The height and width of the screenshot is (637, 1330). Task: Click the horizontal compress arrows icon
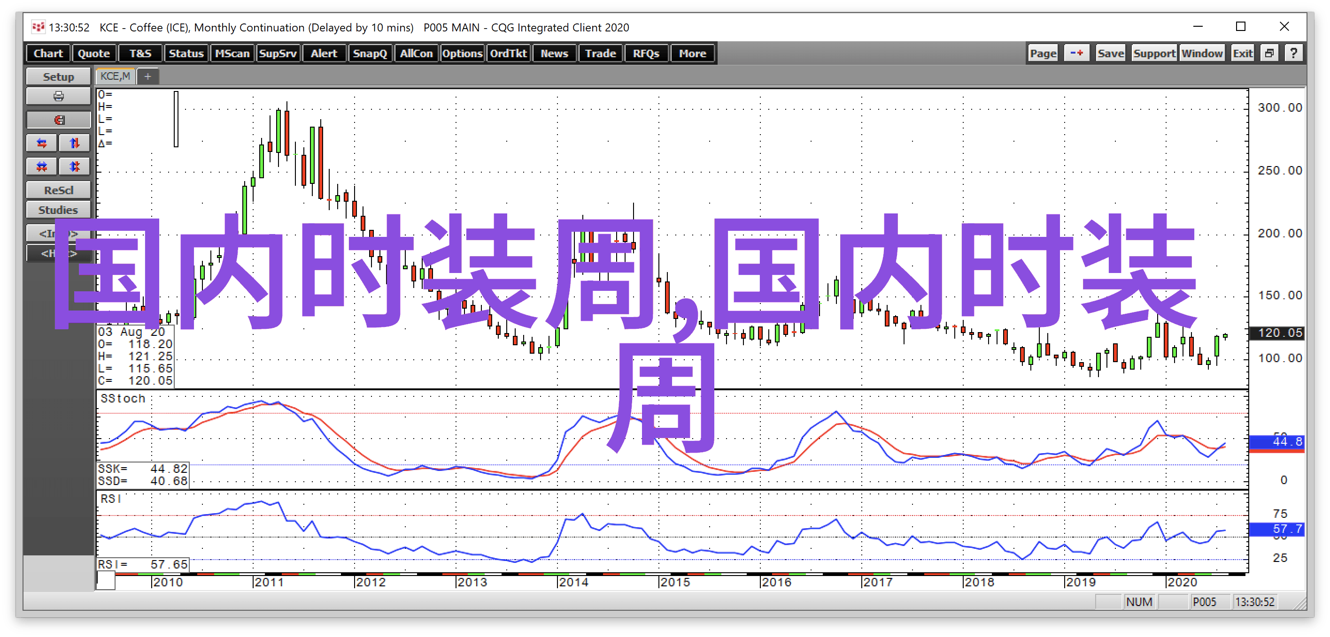tap(42, 167)
